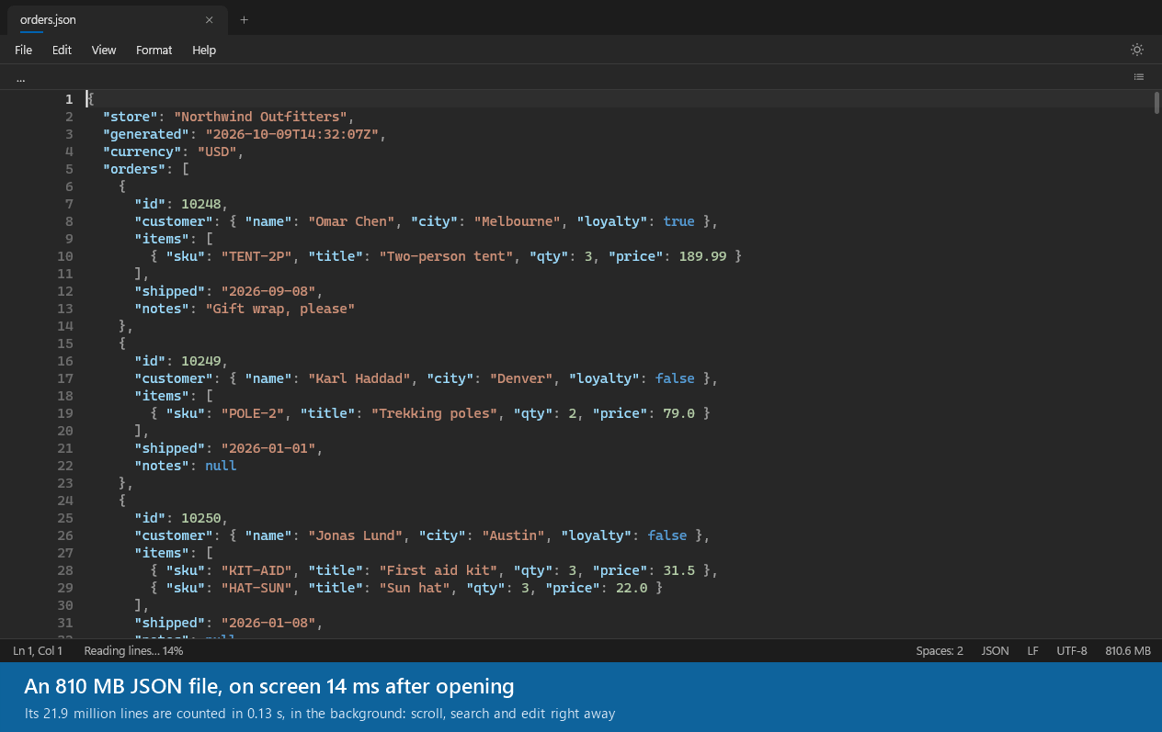The height and width of the screenshot is (732, 1162).
Task: Click Reading lines 14% progress indicator
Action: [x=133, y=650]
